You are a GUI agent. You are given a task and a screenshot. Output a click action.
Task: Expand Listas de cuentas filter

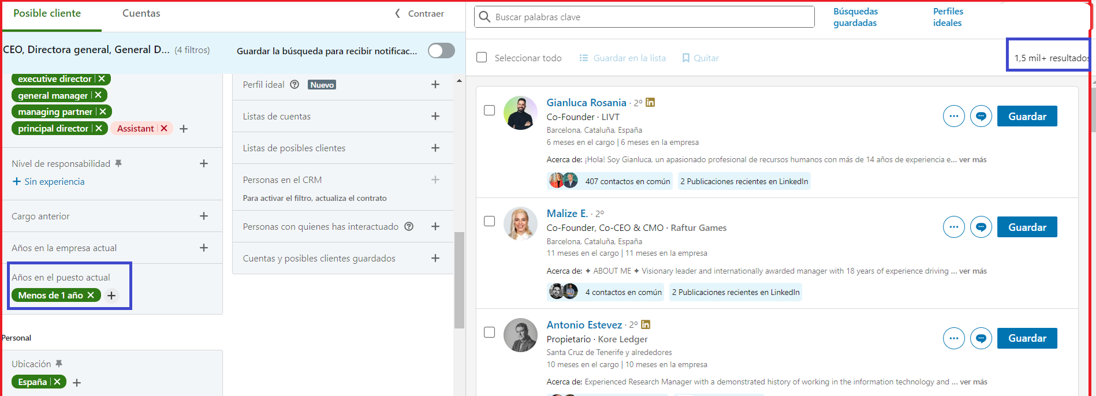pos(435,116)
